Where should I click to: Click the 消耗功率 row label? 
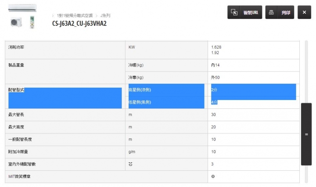(x=16, y=47)
